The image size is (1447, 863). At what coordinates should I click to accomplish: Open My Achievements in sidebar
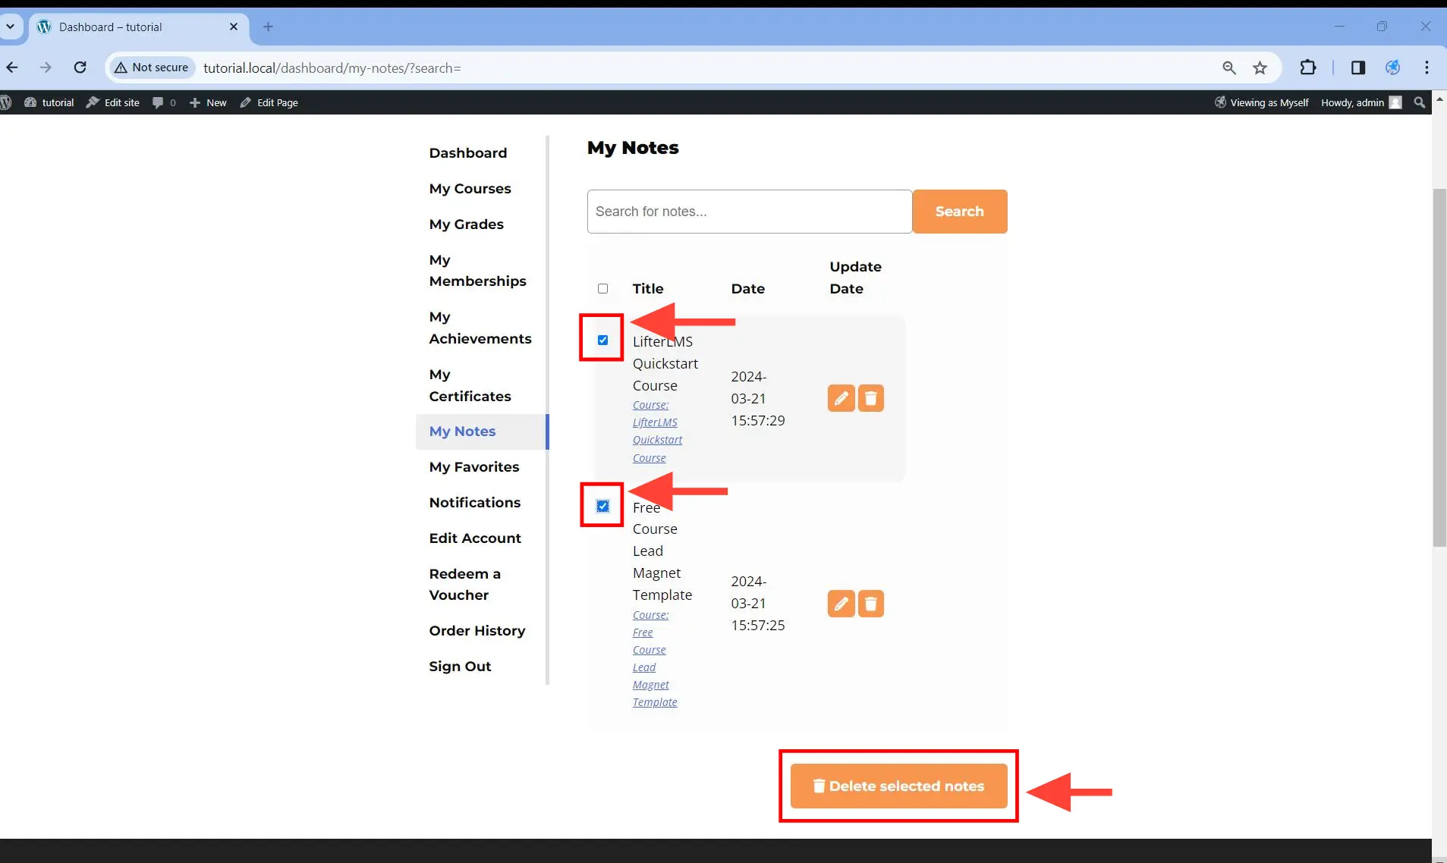click(x=480, y=328)
